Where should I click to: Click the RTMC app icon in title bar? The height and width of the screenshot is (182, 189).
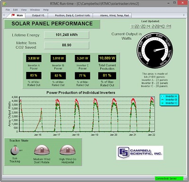[x=4, y=3]
